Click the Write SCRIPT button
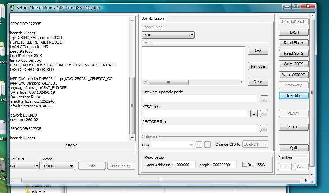This screenshot has width=329, height=193. point(293,75)
